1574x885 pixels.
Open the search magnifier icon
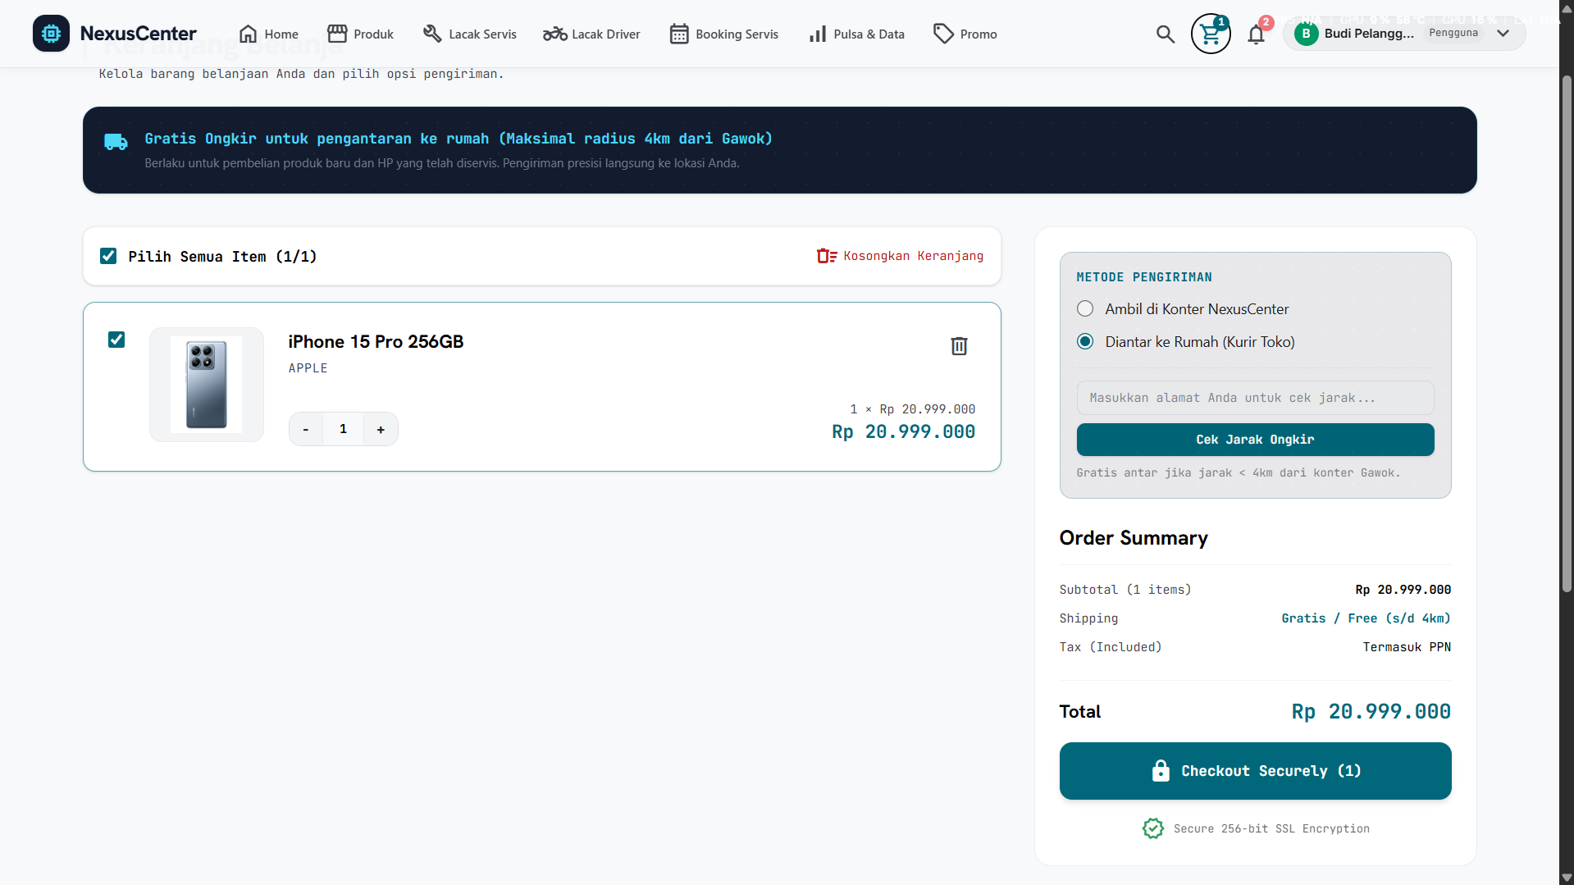coord(1165,34)
